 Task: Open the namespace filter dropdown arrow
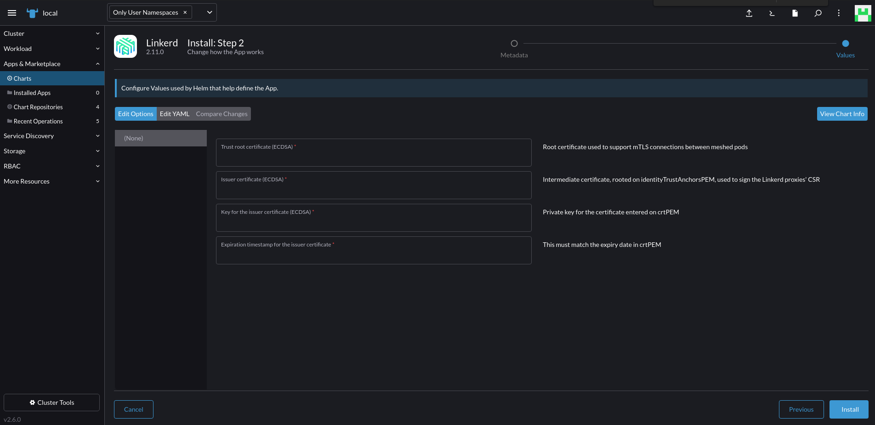click(210, 12)
